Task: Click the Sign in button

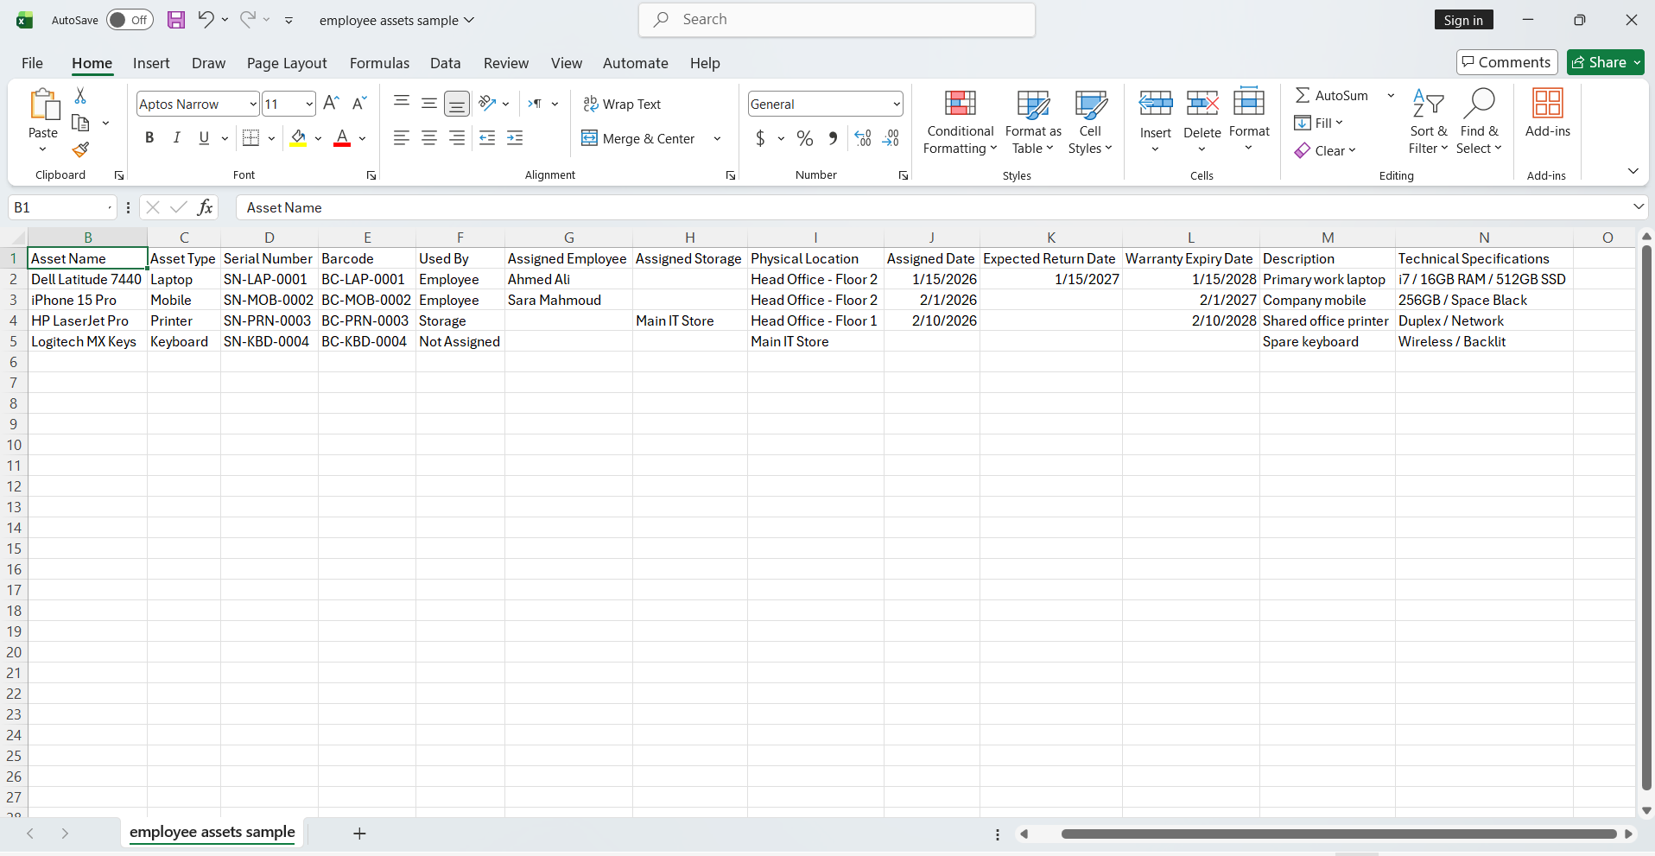Action: pos(1463,20)
